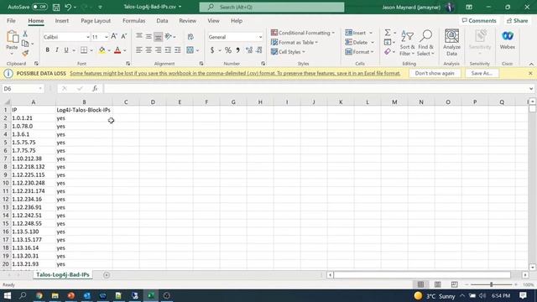The height and width of the screenshot is (302, 537).
Task: Click the Undo arrow icon
Action: click(x=68, y=7)
